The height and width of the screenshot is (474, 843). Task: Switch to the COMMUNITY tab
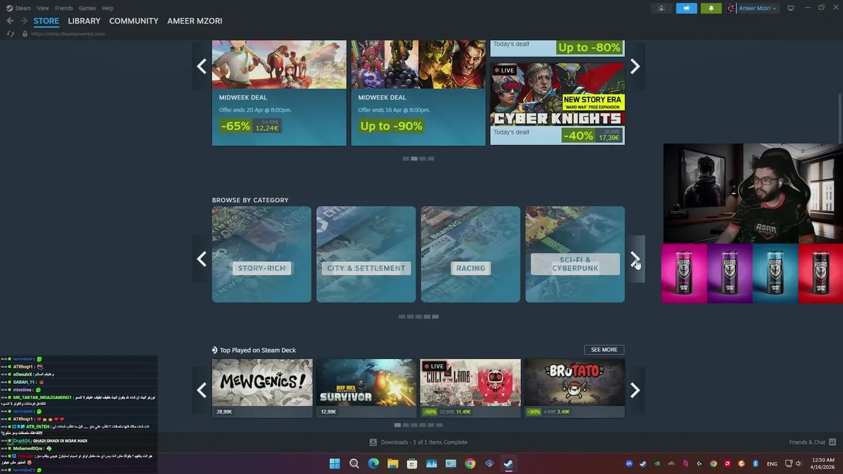click(x=134, y=21)
